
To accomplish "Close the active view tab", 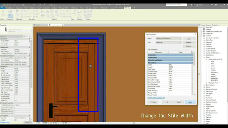I will click(x=62, y=25).
